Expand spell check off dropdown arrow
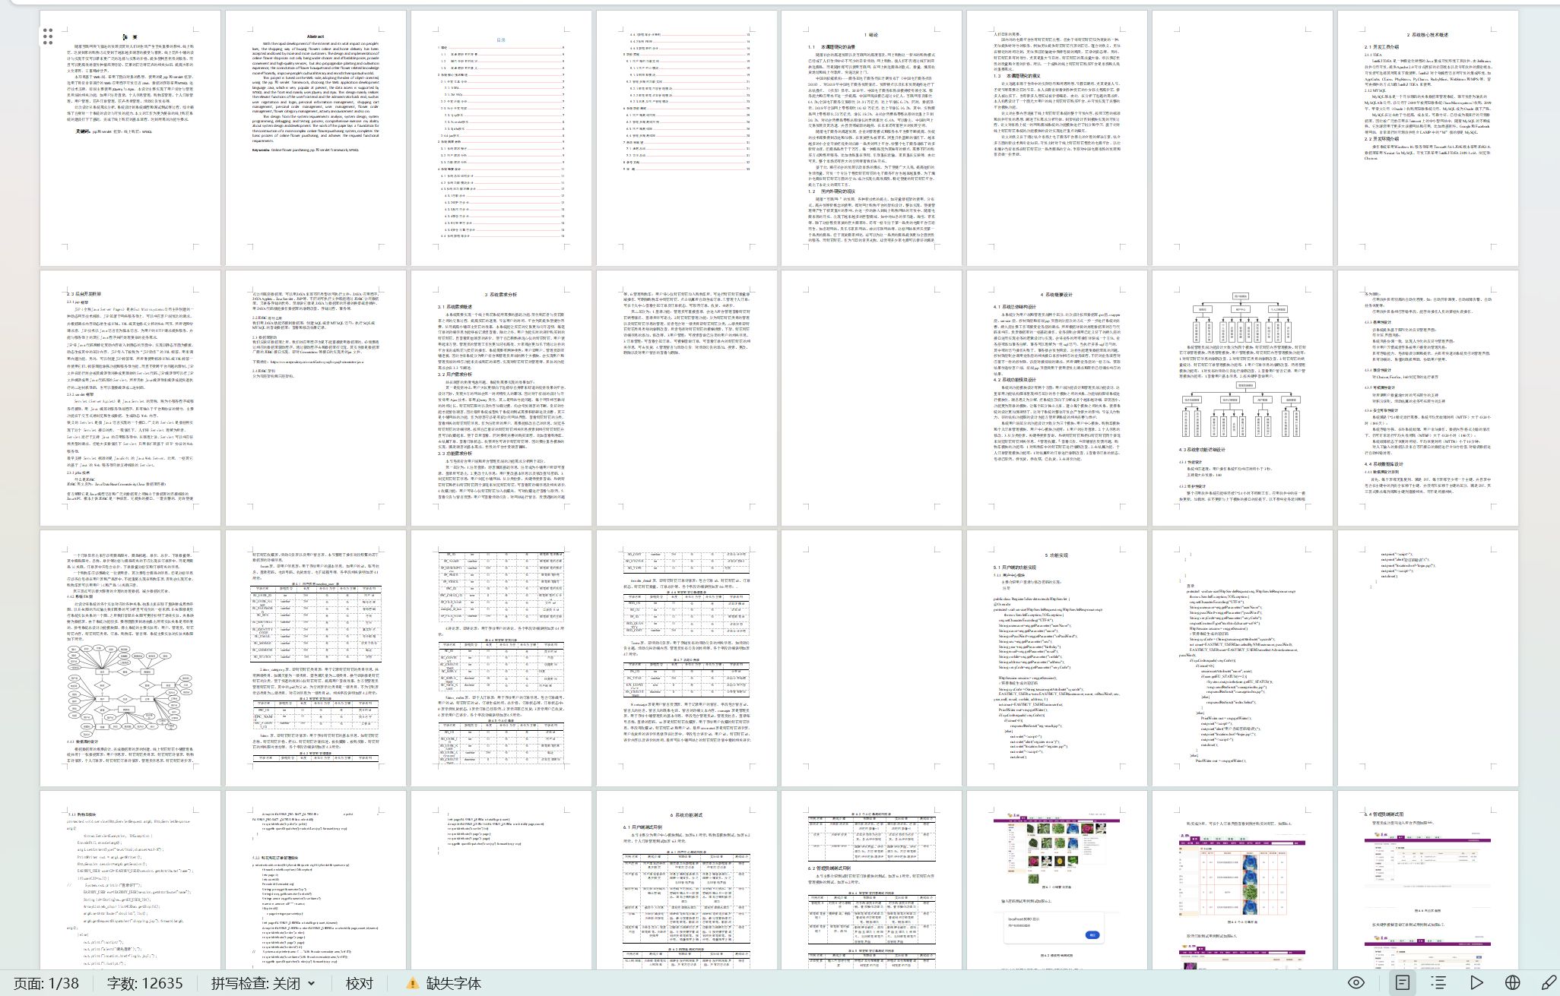 click(x=311, y=983)
